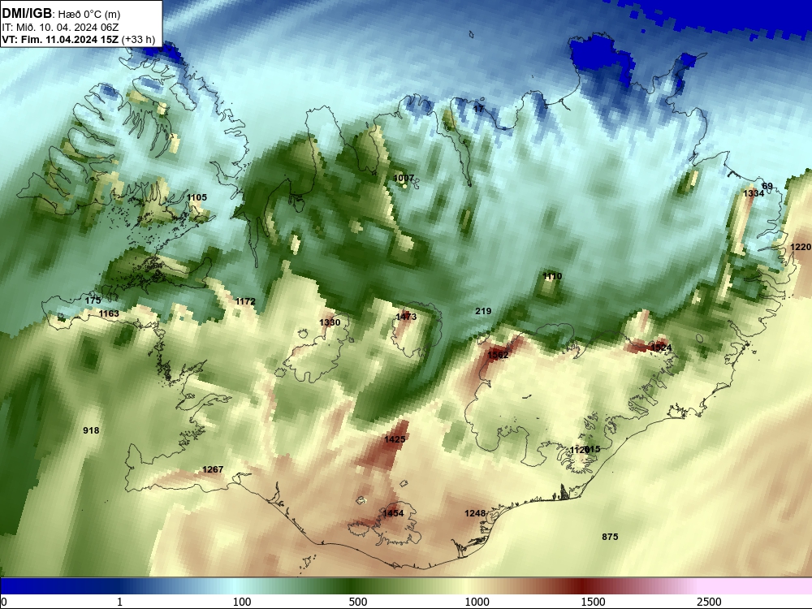Click the 0 tick on the legend

(x=4, y=601)
